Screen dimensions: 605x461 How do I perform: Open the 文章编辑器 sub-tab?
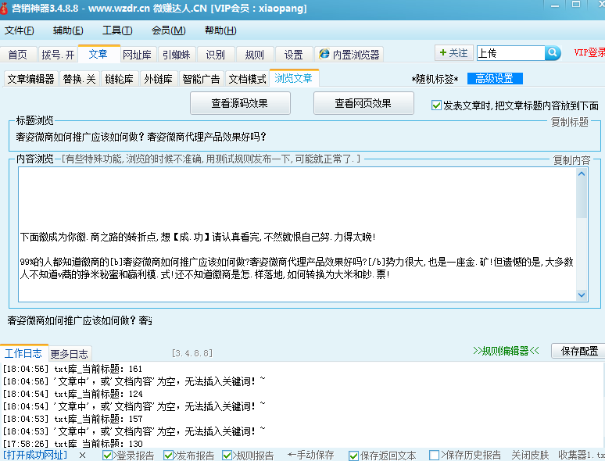coord(30,79)
